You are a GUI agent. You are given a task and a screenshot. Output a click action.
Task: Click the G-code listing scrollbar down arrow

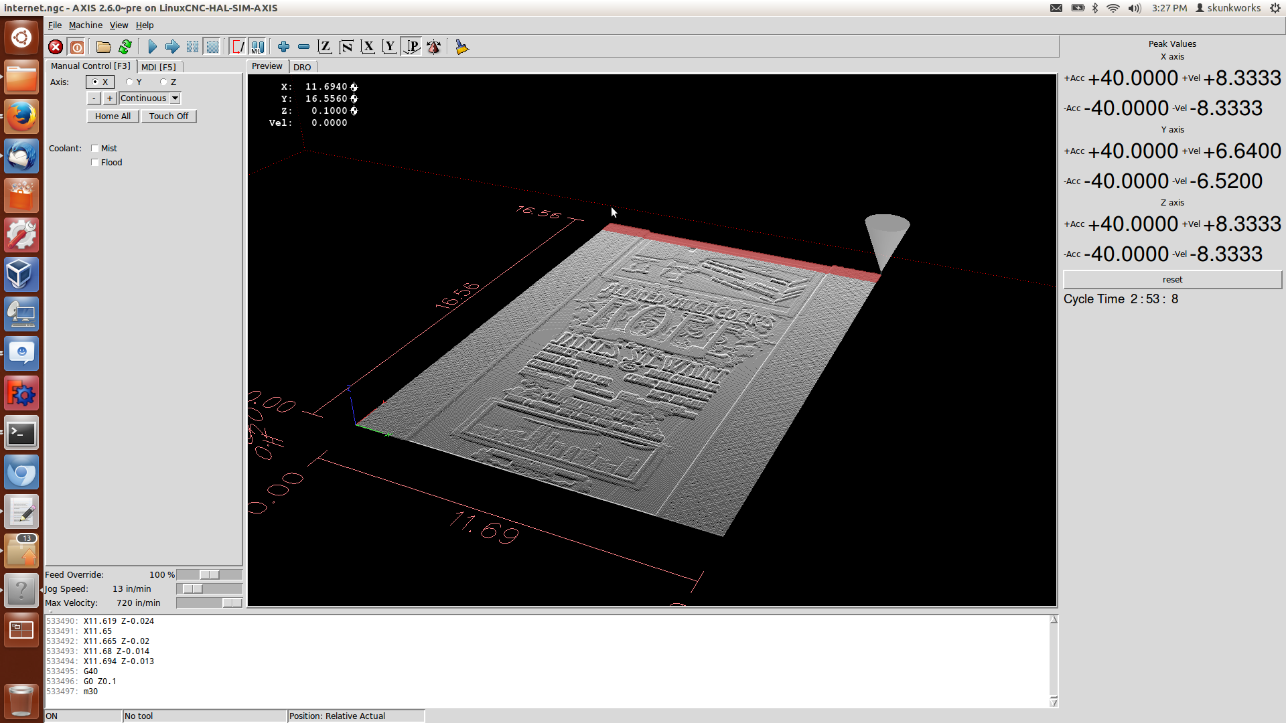pyautogui.click(x=1054, y=702)
